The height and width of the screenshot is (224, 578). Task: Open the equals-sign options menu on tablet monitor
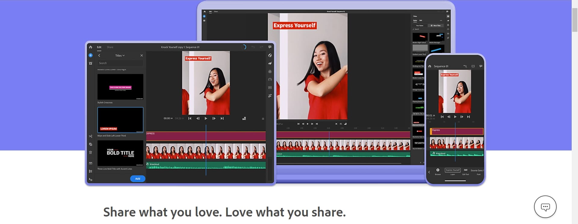(x=263, y=119)
